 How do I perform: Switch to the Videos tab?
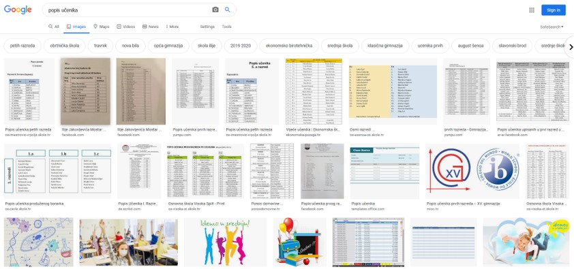[126, 27]
